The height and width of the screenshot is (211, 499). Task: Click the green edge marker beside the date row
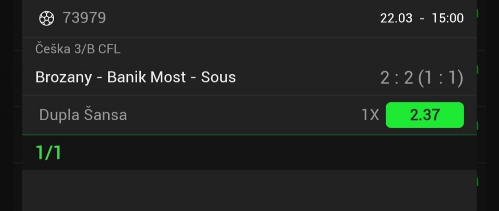(478, 13)
